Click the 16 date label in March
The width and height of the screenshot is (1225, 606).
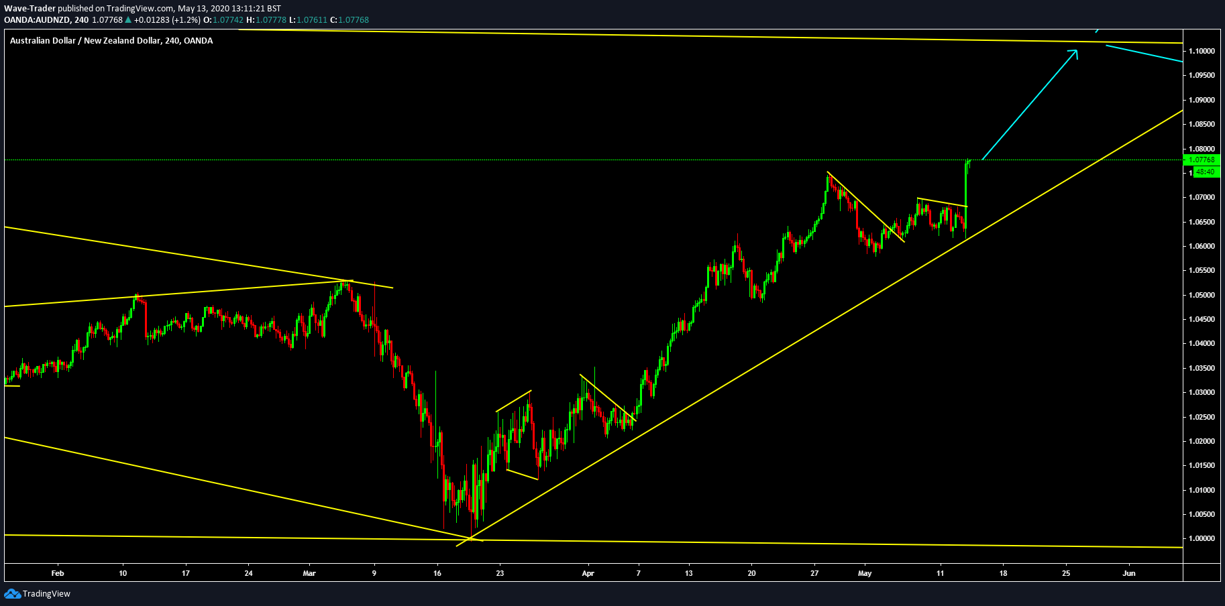coord(437,573)
